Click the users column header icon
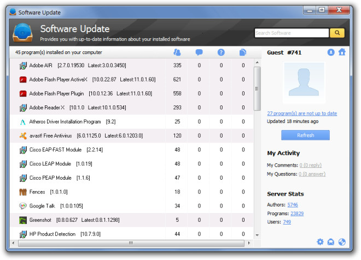361x260 pixels. pyautogui.click(x=177, y=52)
